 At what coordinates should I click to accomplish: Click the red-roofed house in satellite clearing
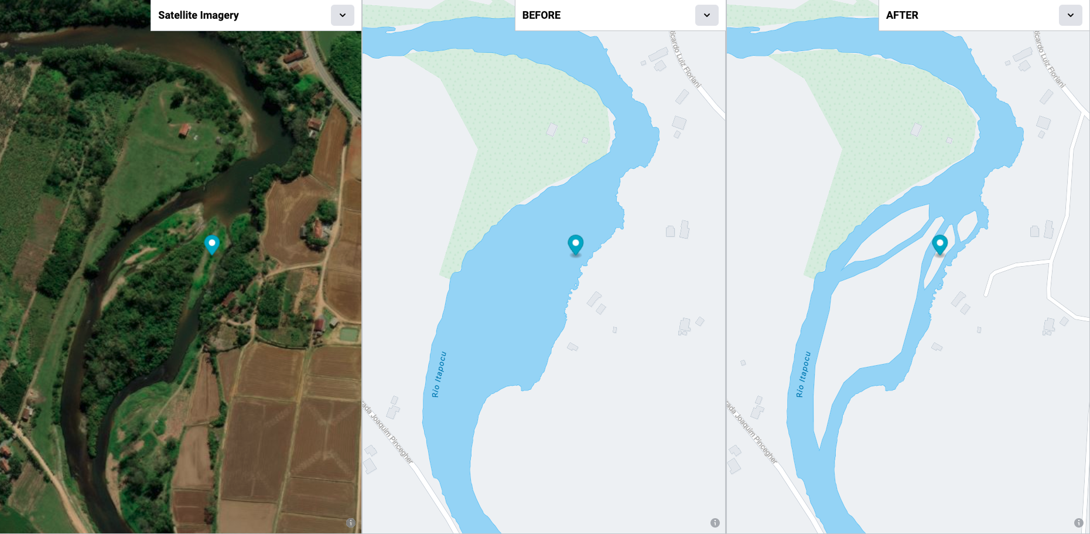(x=184, y=130)
